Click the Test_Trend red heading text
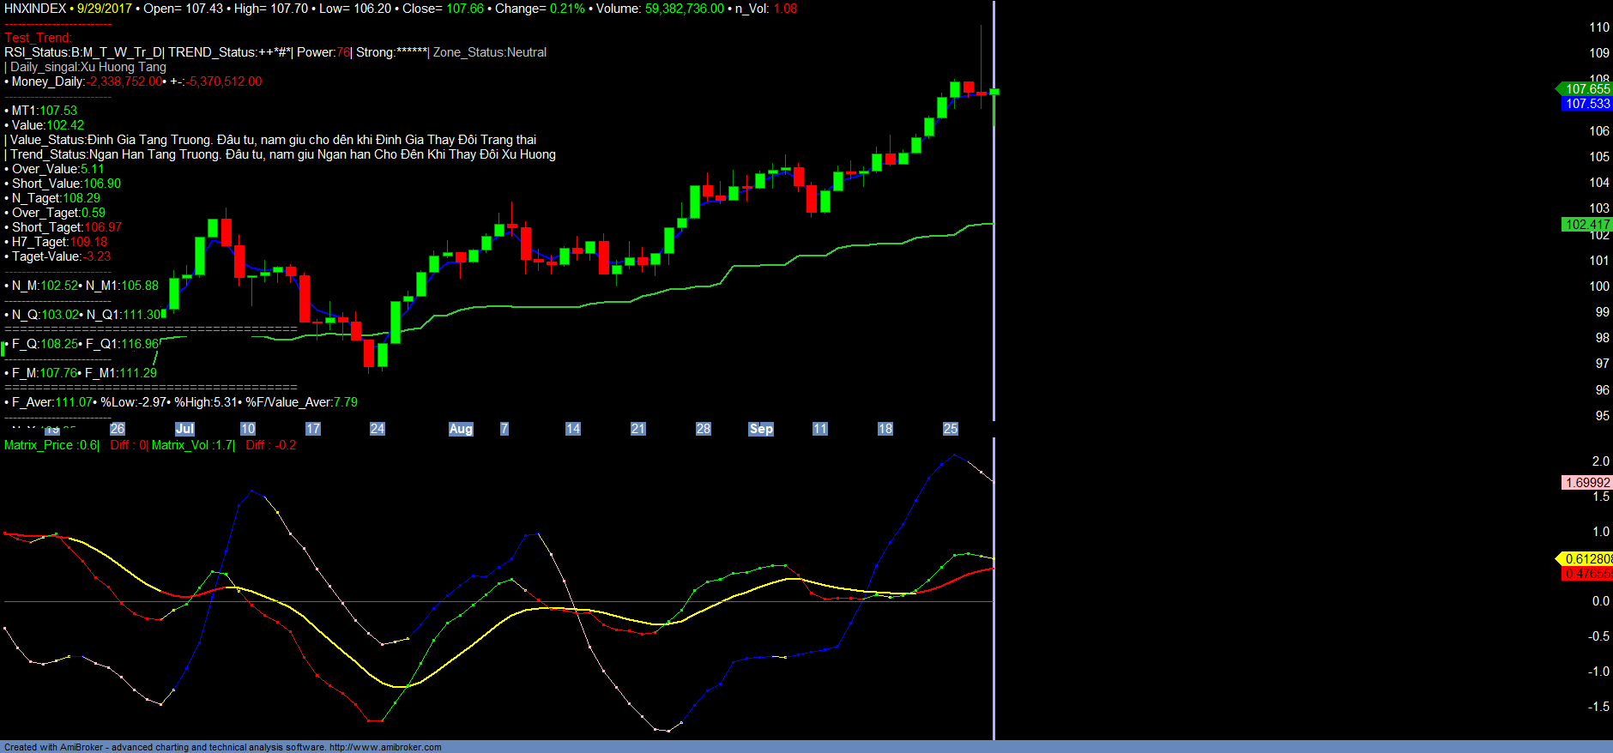The image size is (1613, 753). click(38, 38)
